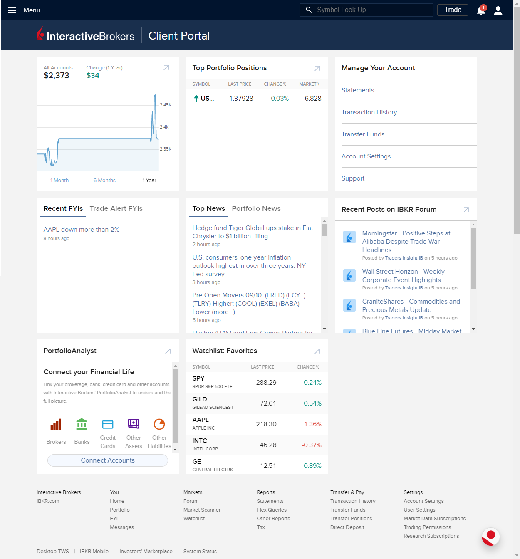Select the Banks icon in PortfolioAnalyst
The image size is (520, 559).
82,424
